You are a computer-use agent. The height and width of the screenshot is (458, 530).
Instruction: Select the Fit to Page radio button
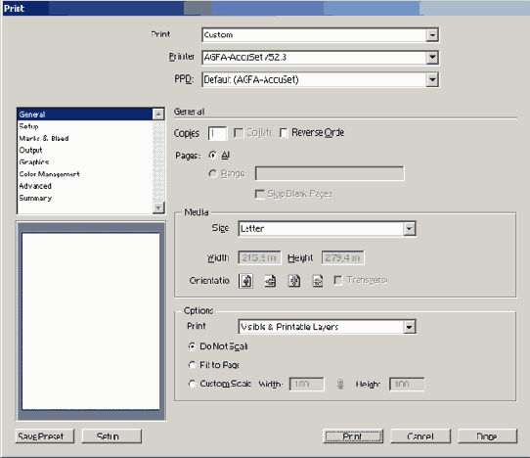[x=192, y=365]
